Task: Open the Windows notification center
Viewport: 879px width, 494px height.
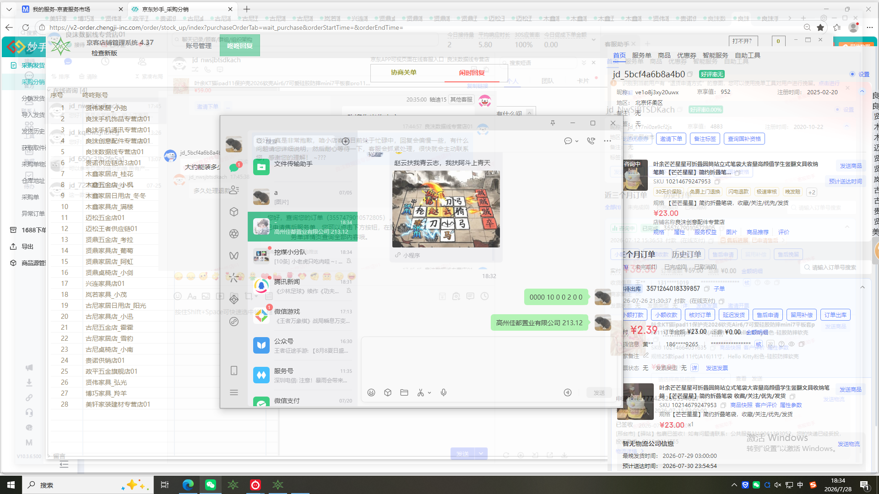Action: pos(864,485)
